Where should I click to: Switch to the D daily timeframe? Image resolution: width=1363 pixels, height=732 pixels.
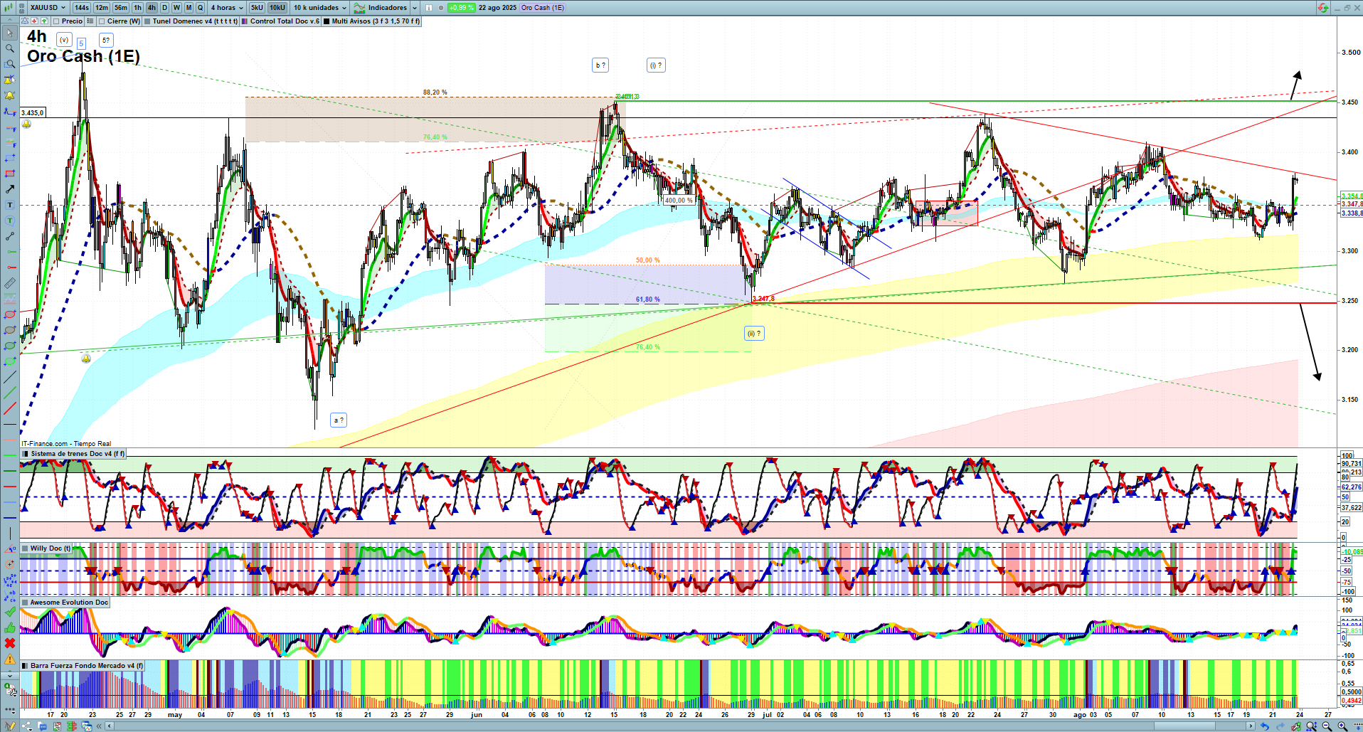point(164,8)
